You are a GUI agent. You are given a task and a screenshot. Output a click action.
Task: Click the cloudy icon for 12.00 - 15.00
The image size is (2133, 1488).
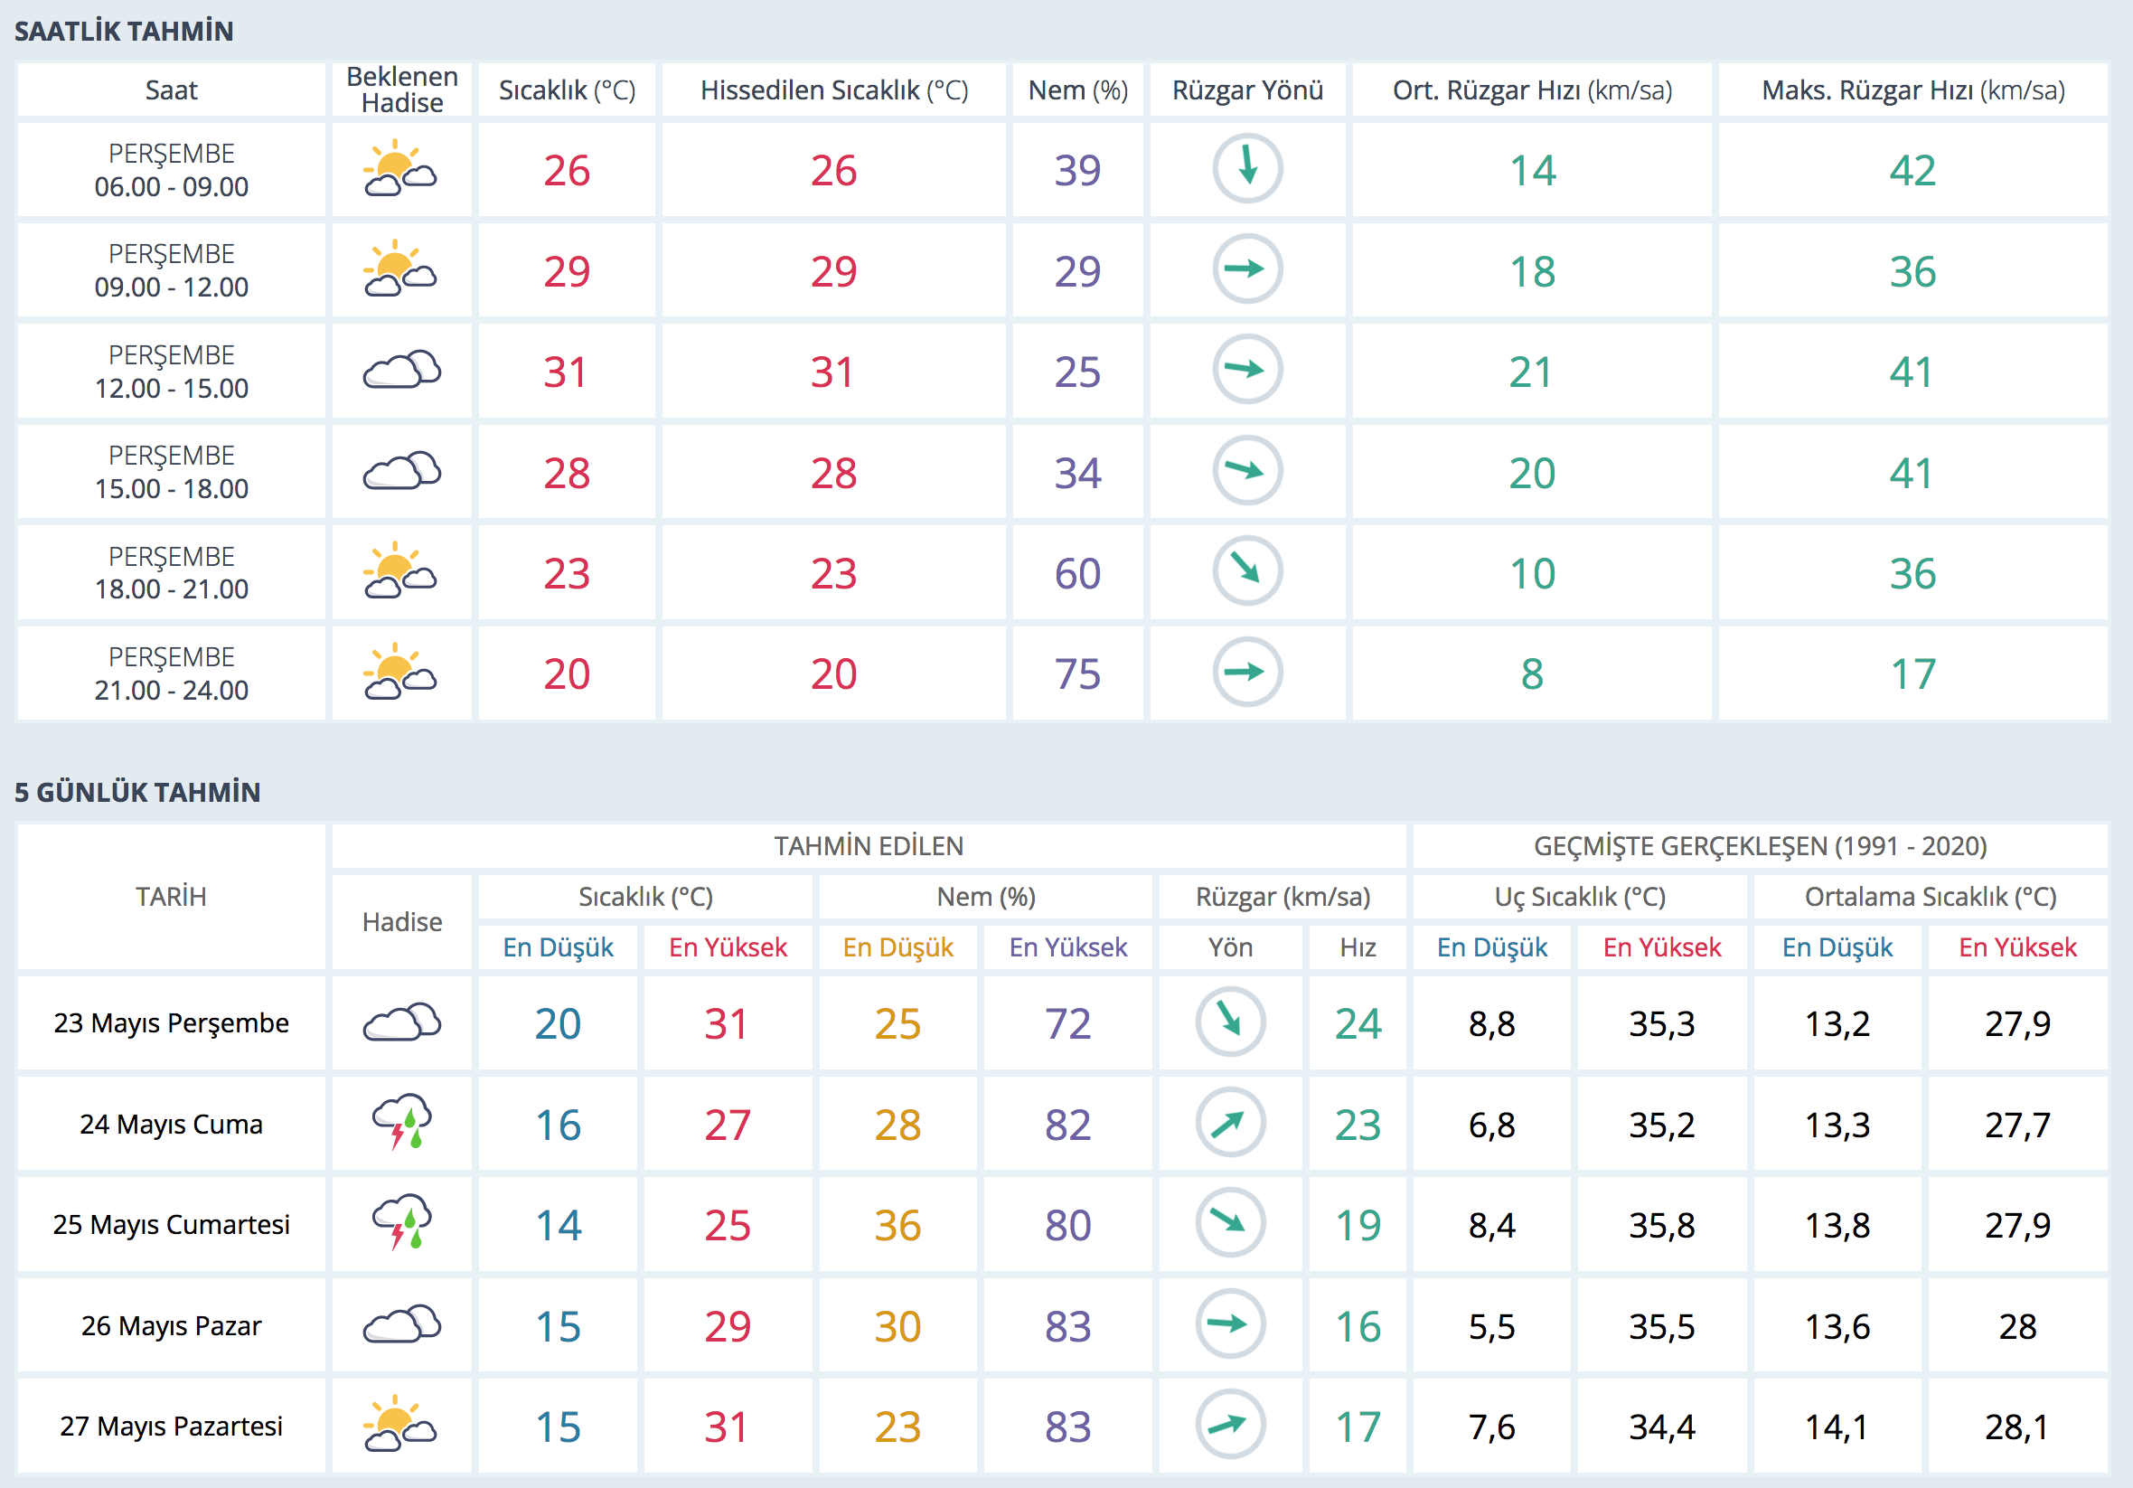pos(401,371)
